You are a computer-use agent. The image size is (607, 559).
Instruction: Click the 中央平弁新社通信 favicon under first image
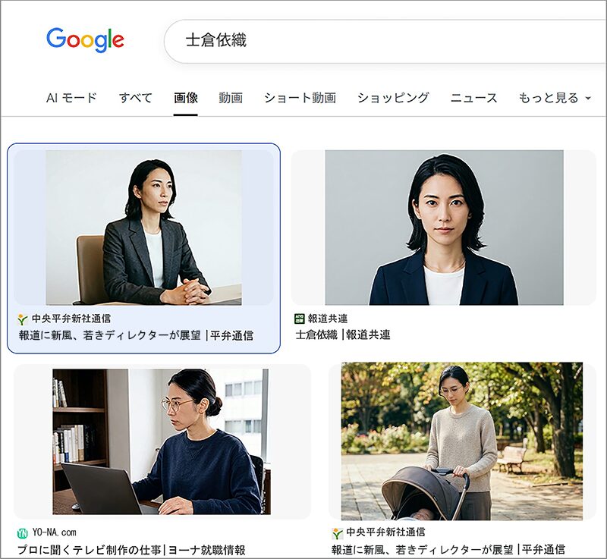(23, 319)
